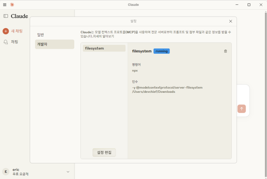Click the new chat plus icon
Screen dimensions: 267x179
coord(6,31)
